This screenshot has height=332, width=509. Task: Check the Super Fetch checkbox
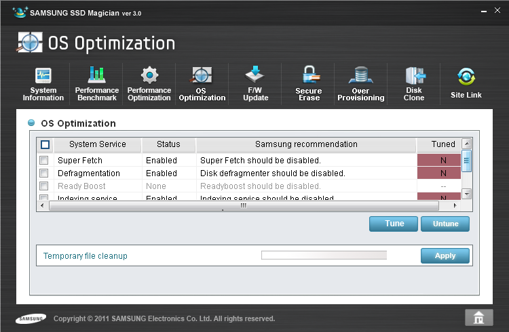[44, 160]
